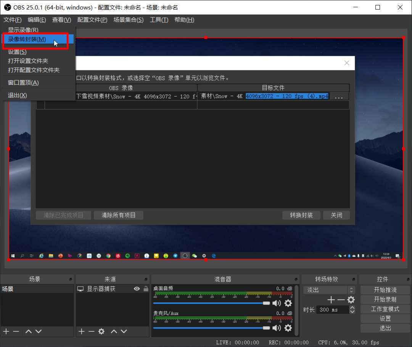Click 退出 button in the 控件 panel
Screen dimensions: 412x347
pyautogui.click(x=385, y=328)
